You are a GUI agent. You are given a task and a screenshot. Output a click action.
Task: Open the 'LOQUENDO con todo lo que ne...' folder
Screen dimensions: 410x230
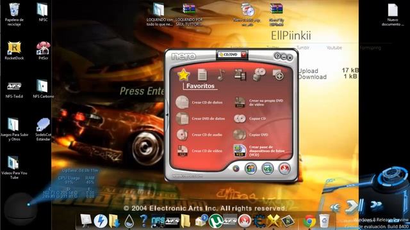click(160, 14)
